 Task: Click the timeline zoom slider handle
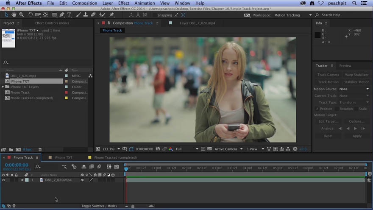point(133,206)
